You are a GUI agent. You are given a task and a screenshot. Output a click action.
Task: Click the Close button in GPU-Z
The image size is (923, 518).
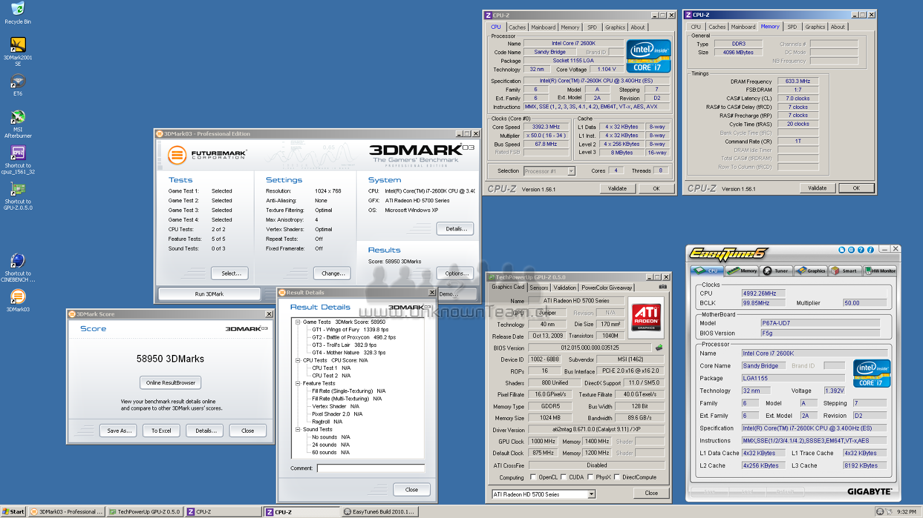click(651, 493)
